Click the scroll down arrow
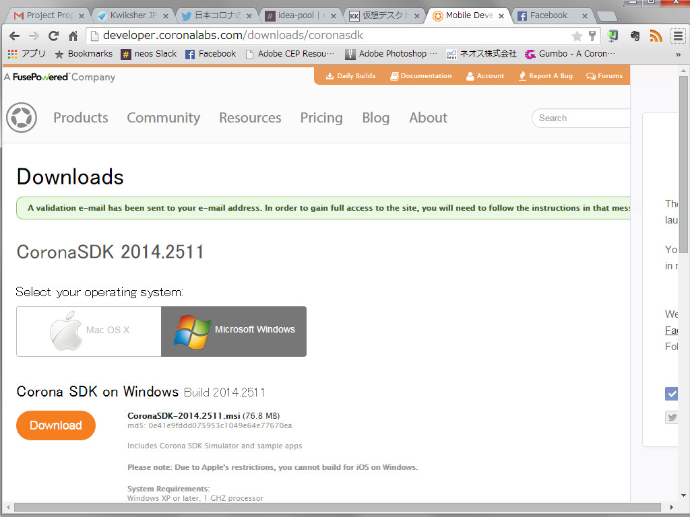This screenshot has width=690, height=517. tap(683, 495)
